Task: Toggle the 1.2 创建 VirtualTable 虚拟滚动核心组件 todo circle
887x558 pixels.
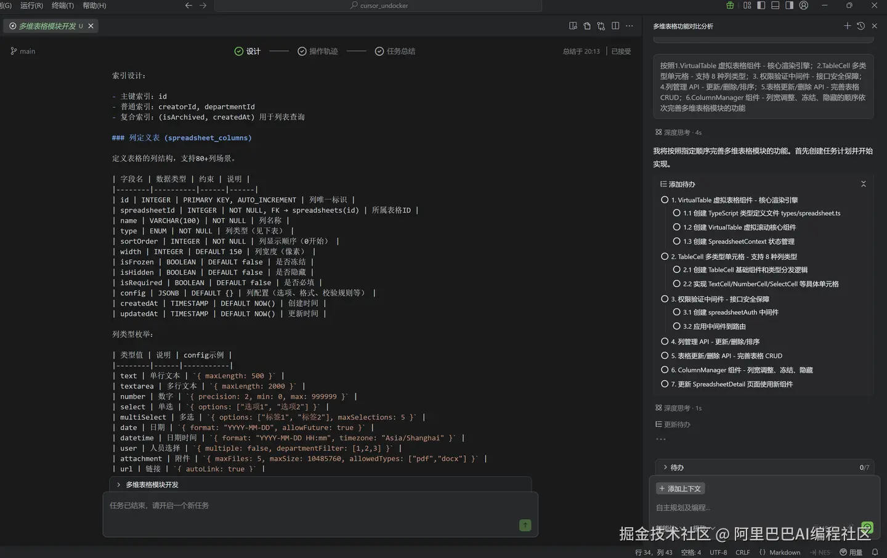Action: point(676,227)
